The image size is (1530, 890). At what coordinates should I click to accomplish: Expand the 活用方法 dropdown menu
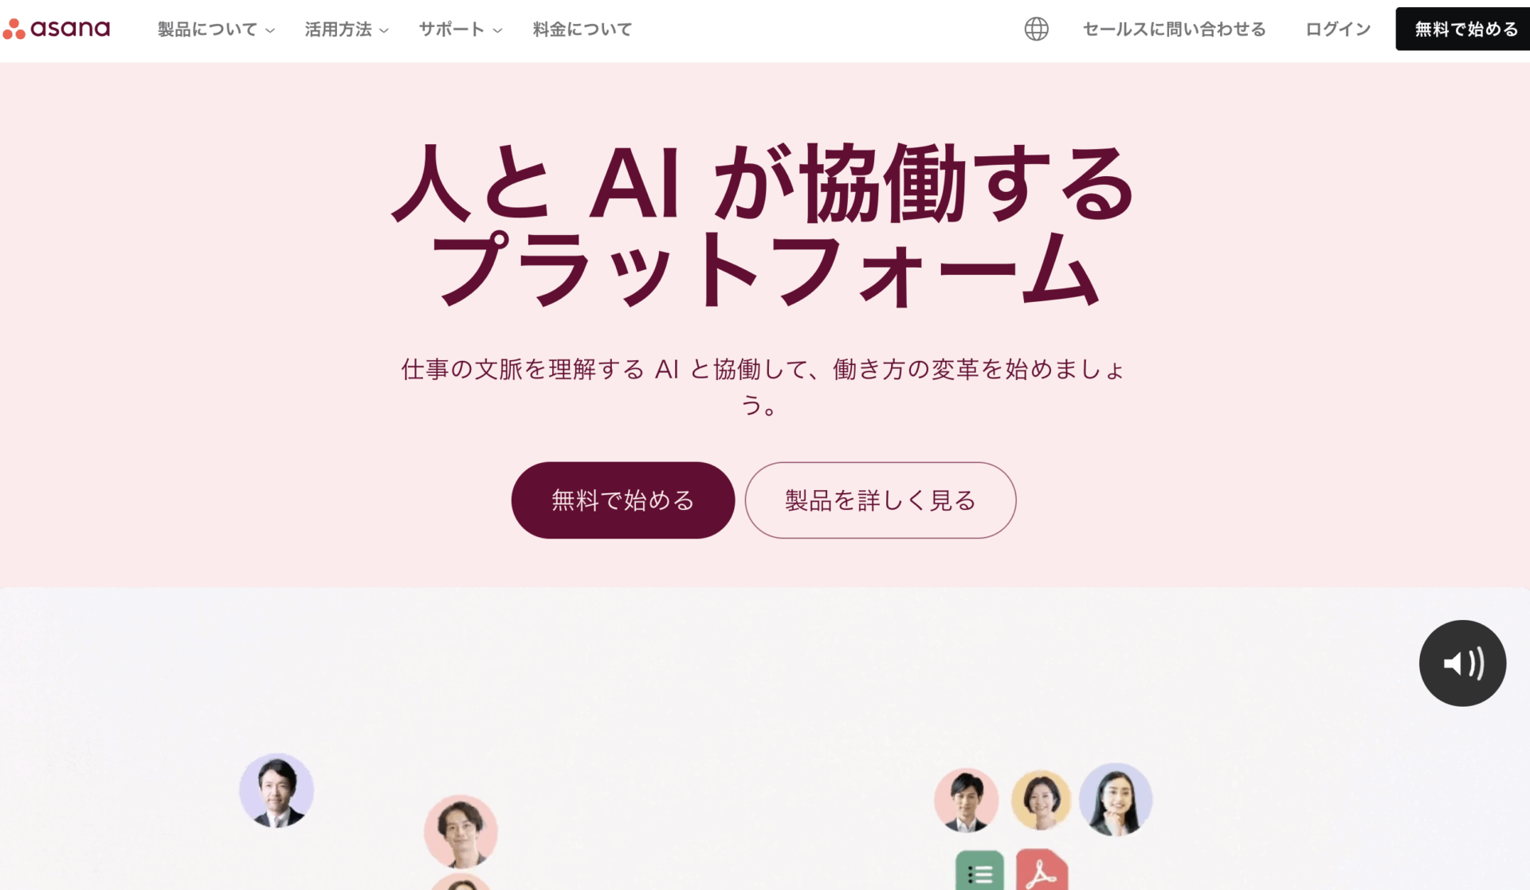coord(347,29)
